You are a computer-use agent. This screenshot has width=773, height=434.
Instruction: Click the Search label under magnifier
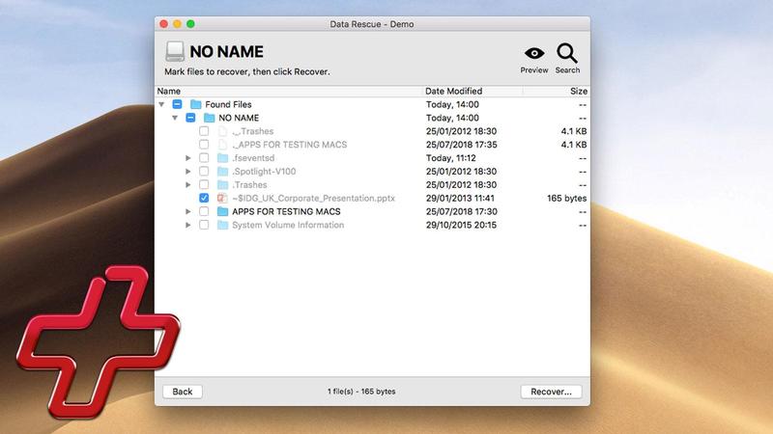[567, 70]
